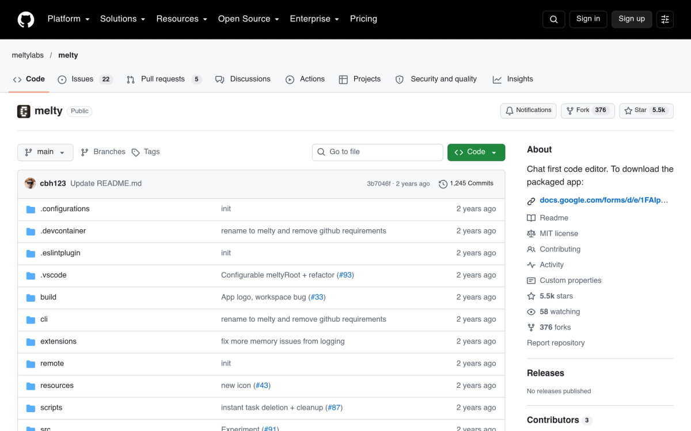691x431 pixels.
Task: Click the fork icon beside 376 forks
Action: tap(531, 328)
